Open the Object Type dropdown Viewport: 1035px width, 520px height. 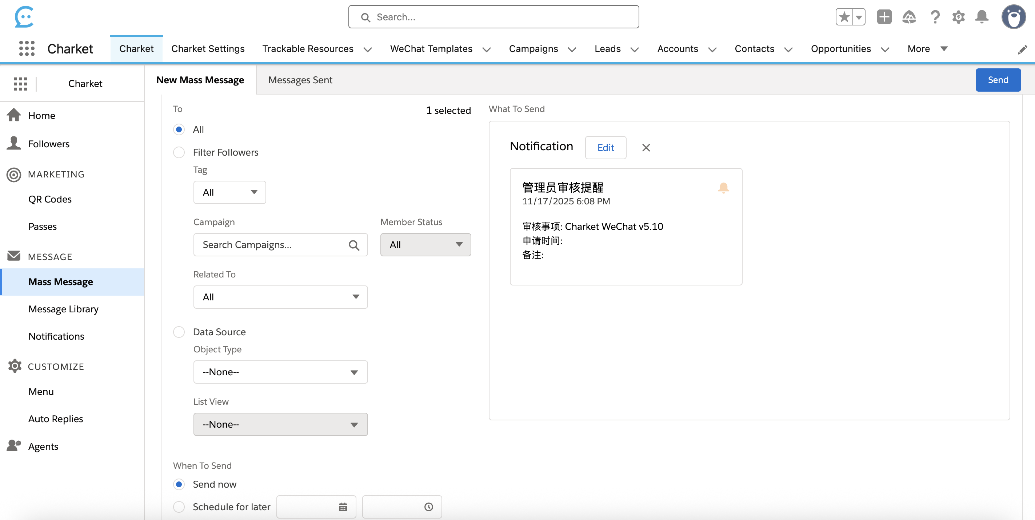280,372
